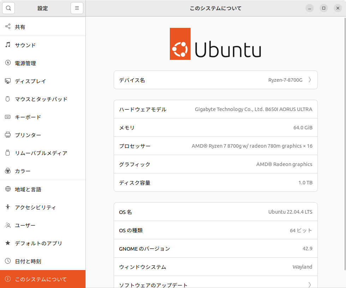
Task: Open the デバイス名 row chevron
Action: click(x=310, y=80)
